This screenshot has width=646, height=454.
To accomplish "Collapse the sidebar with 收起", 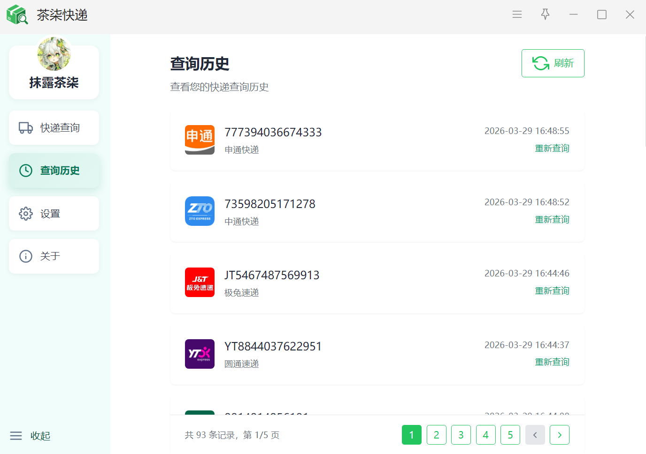I will pyautogui.click(x=31, y=436).
